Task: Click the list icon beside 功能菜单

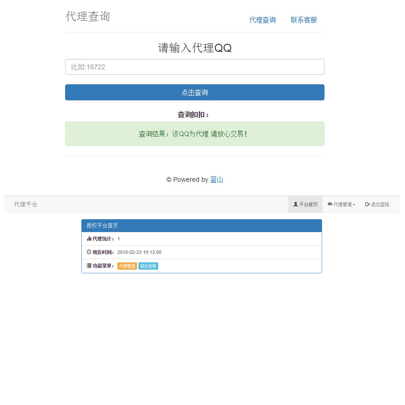Action: tap(89, 266)
